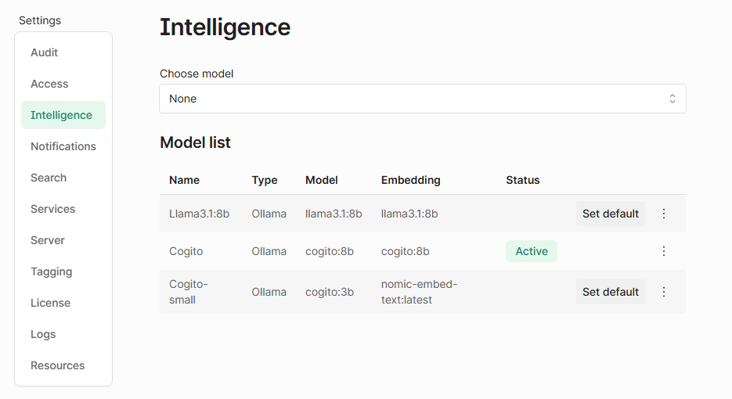The image size is (732, 399).
Task: Go to Resources settings
Action: pos(58,365)
